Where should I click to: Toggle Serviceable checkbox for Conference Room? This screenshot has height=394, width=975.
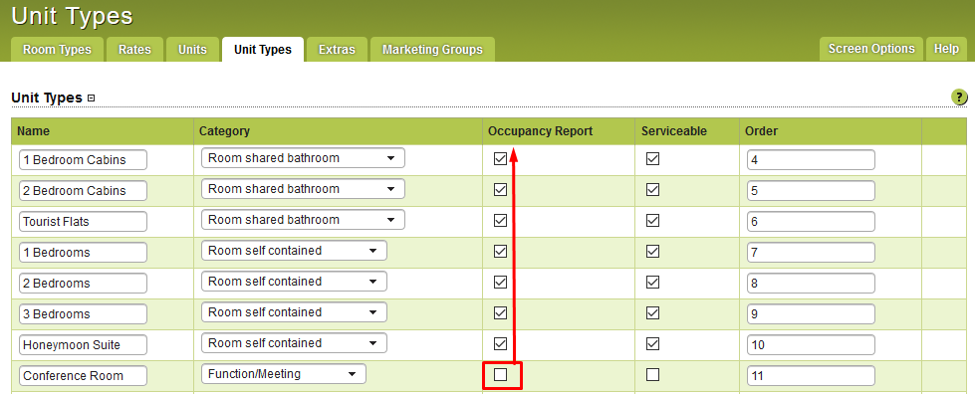pyautogui.click(x=652, y=375)
